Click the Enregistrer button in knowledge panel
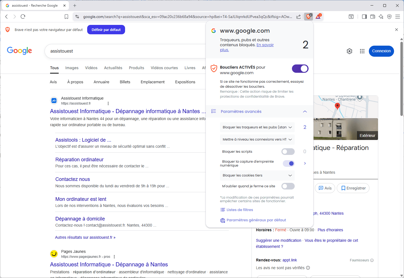 pyautogui.click(x=353, y=188)
